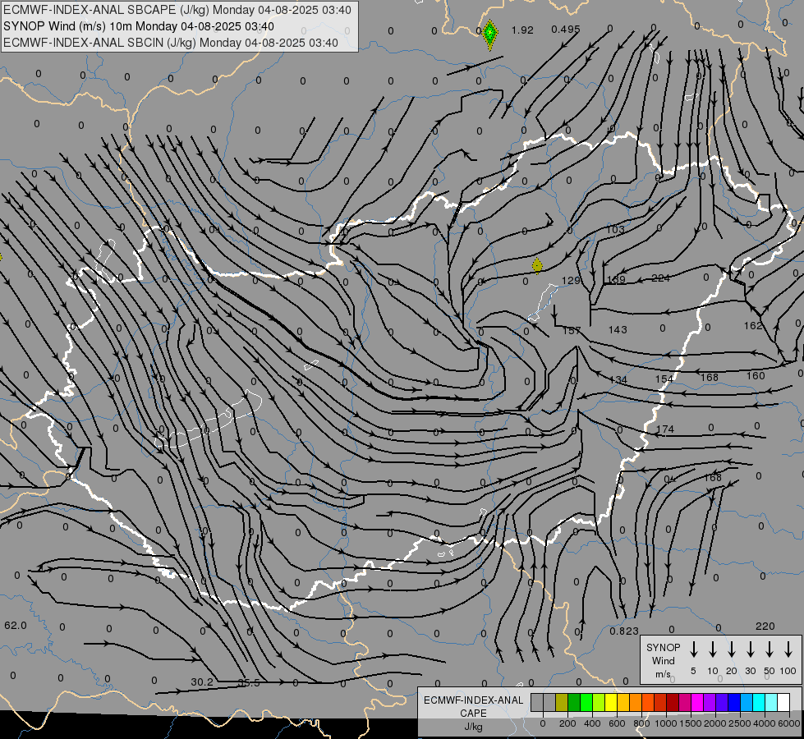Click the green diamond CAPE marker near 1.92
Viewport: 804px width, 739px height.
click(x=490, y=34)
